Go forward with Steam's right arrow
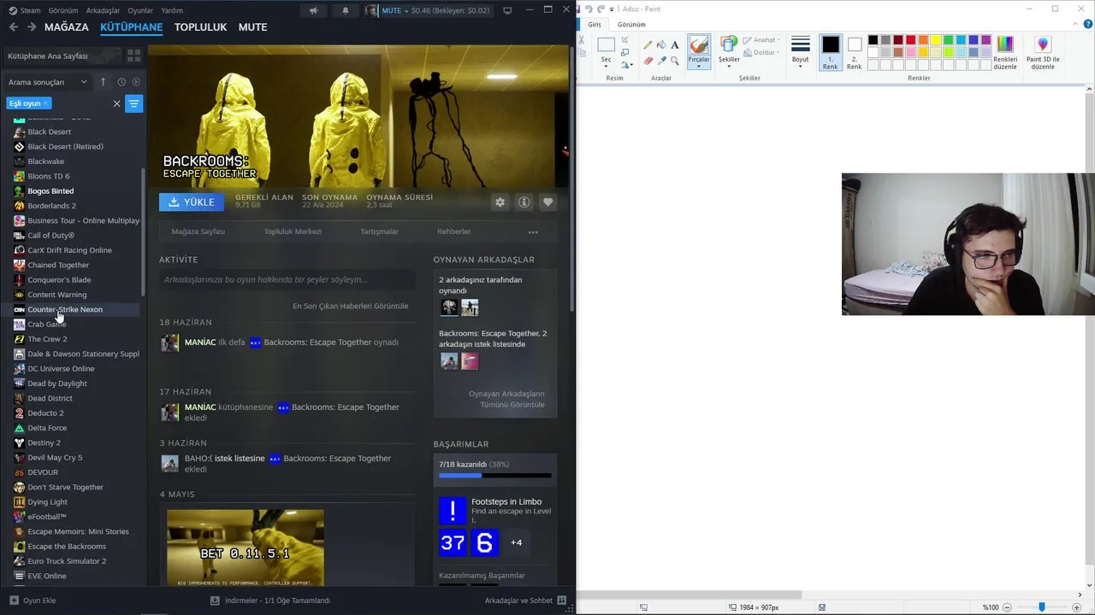Viewport: 1095px width, 615px height. pos(32,27)
